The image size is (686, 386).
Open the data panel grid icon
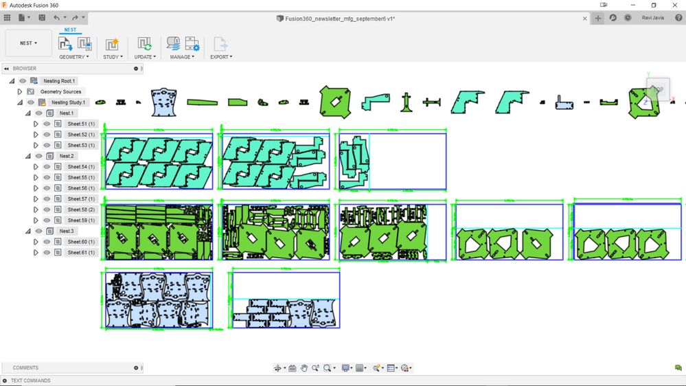click(7, 17)
